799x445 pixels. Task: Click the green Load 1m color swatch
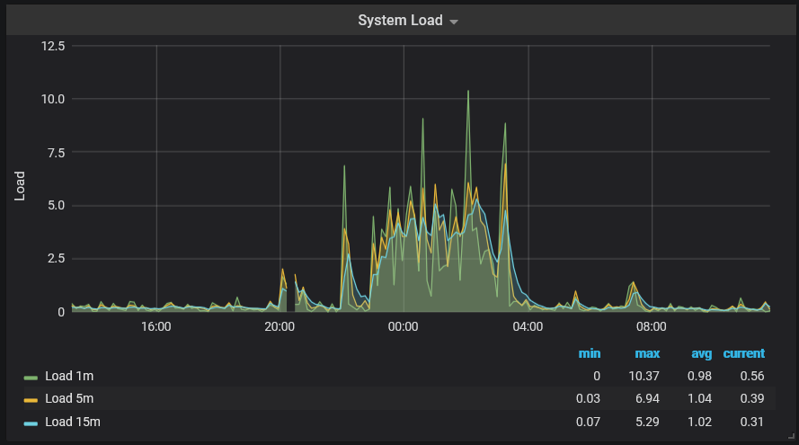point(31,377)
